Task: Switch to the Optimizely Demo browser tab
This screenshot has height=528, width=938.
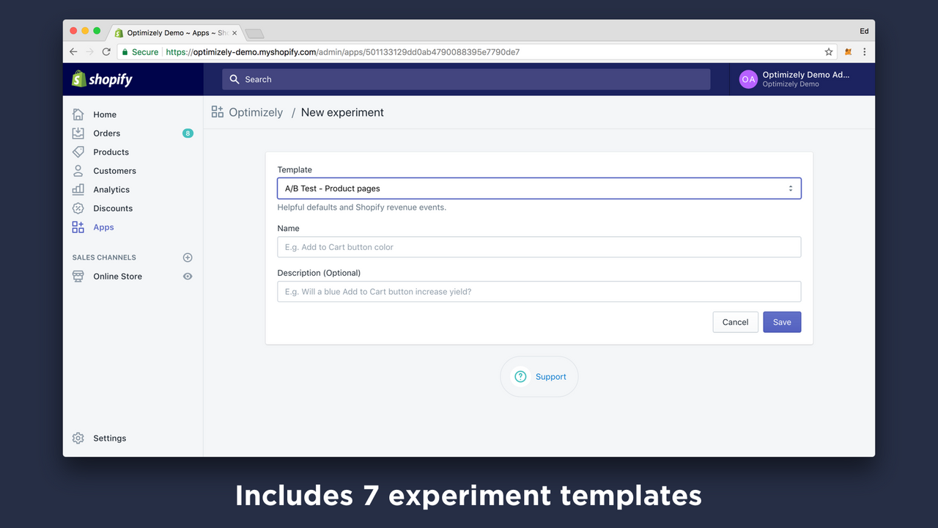Action: [172, 32]
